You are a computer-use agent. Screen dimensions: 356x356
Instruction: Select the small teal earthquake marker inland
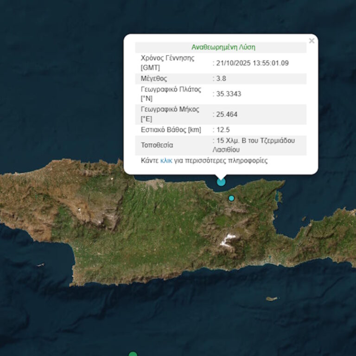tap(231, 198)
